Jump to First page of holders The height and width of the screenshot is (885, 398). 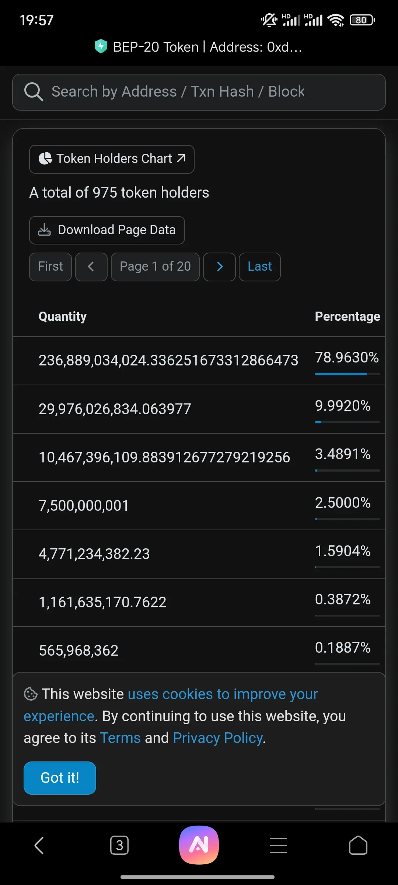50,267
